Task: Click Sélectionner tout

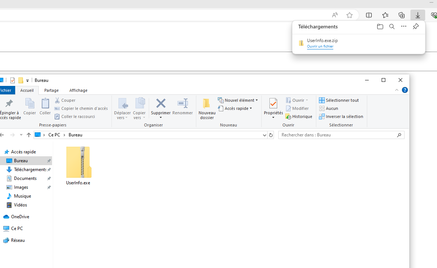Action: [339, 100]
